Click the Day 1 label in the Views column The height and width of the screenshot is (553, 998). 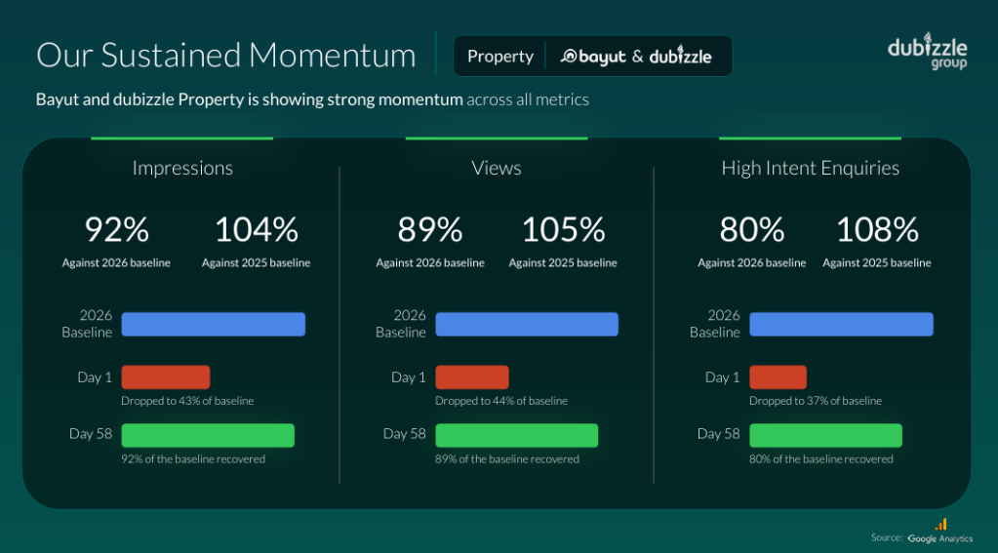pyautogui.click(x=409, y=377)
